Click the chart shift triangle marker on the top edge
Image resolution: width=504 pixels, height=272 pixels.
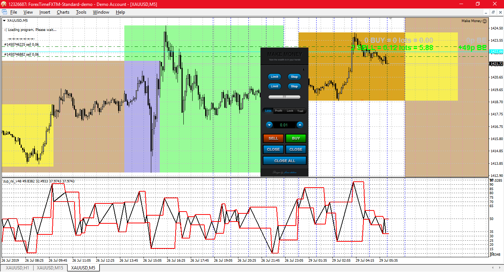390,18
